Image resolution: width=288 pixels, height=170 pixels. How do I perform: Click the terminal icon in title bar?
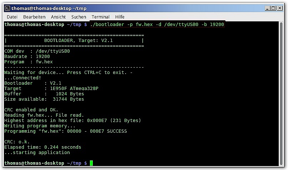(x=7, y=8)
